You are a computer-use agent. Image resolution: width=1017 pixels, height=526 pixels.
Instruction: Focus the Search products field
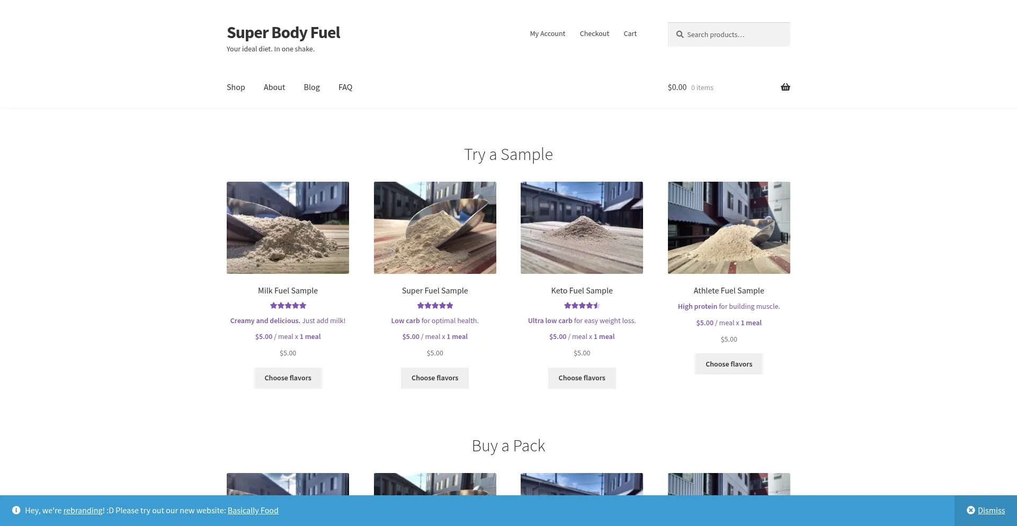tap(729, 34)
